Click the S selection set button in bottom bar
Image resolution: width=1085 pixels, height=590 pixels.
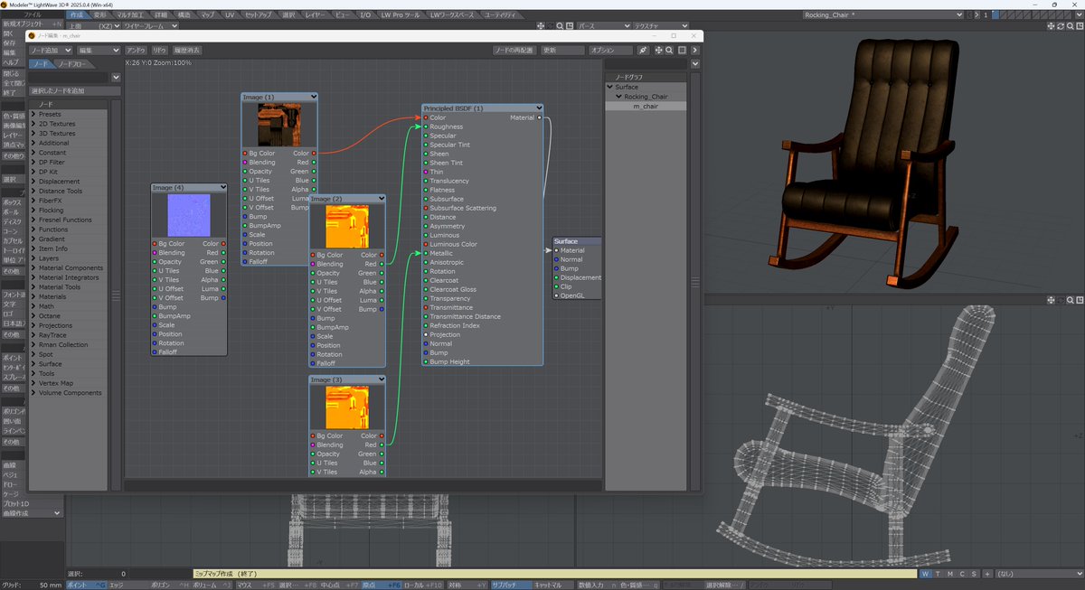[x=973, y=574]
